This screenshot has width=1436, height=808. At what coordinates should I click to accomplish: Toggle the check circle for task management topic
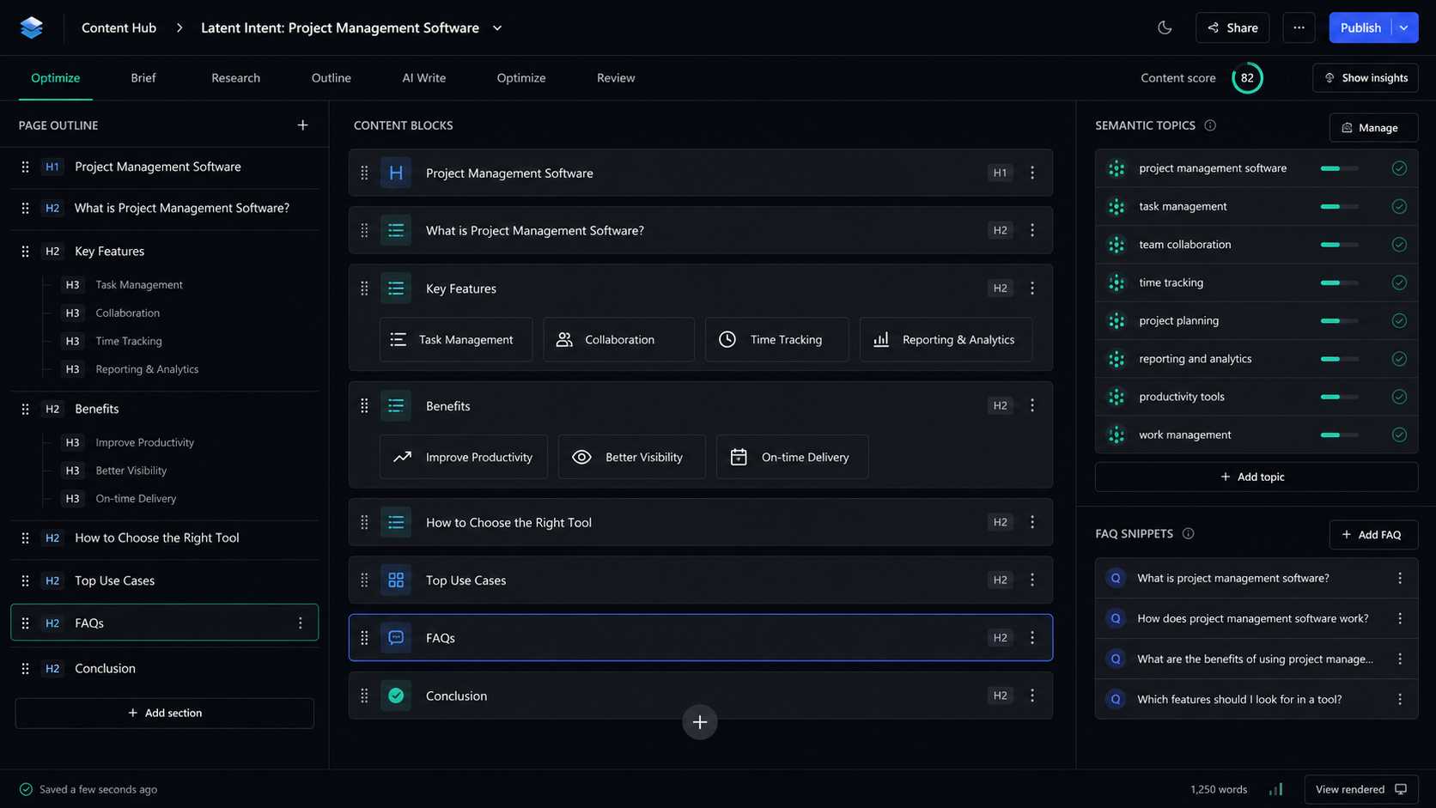click(1399, 206)
